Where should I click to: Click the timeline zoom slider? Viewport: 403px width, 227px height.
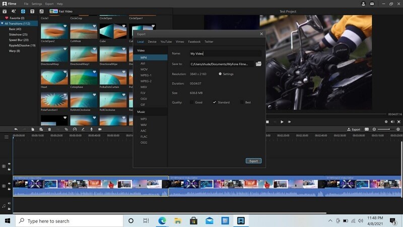tap(386, 129)
